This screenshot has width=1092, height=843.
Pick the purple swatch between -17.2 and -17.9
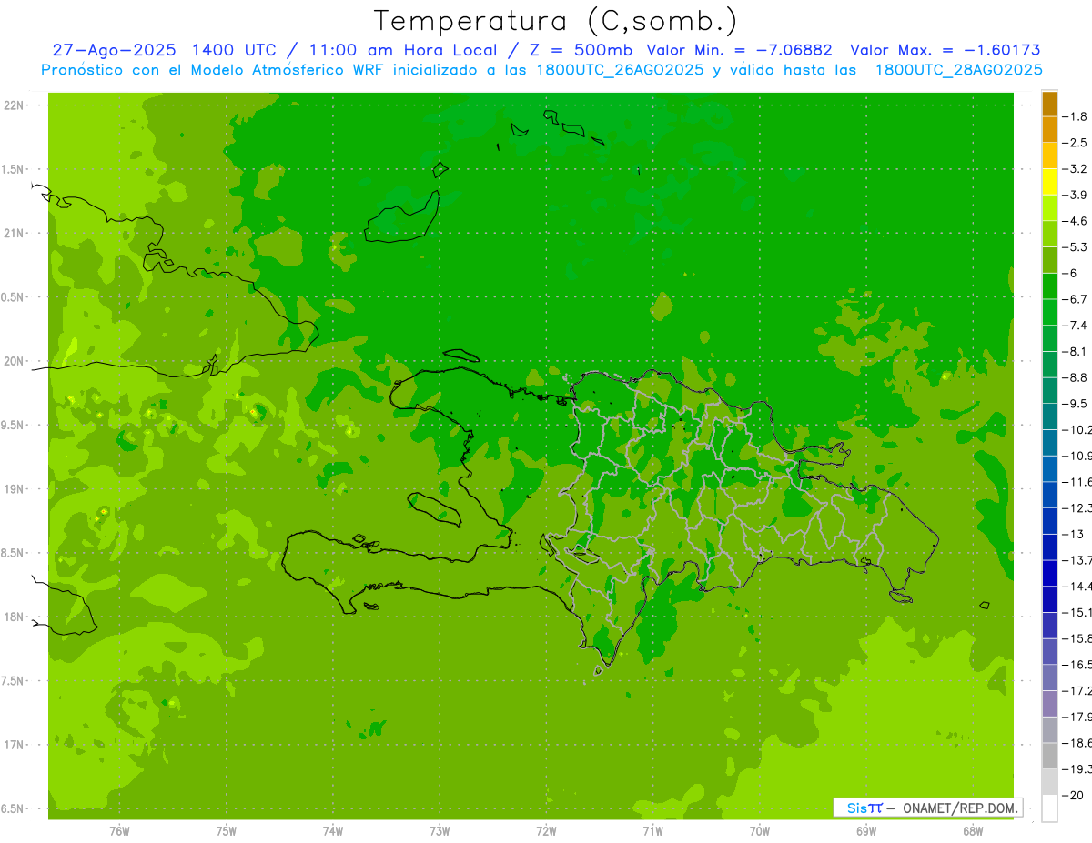[x=1049, y=703]
